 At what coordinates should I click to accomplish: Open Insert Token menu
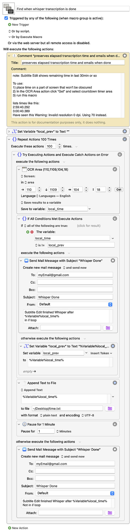click(101, 353)
